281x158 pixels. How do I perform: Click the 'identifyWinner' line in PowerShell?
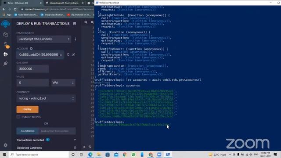tap(133, 49)
